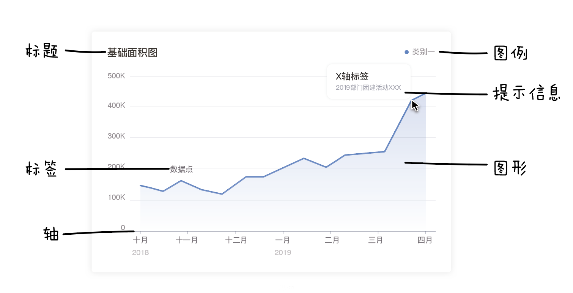Viewport: 573px width, 293px height.
Task: Select the chart title 基础面积图
Action: [132, 53]
